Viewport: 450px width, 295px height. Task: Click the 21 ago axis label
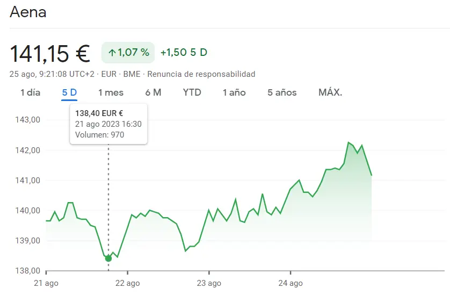coord(46,283)
